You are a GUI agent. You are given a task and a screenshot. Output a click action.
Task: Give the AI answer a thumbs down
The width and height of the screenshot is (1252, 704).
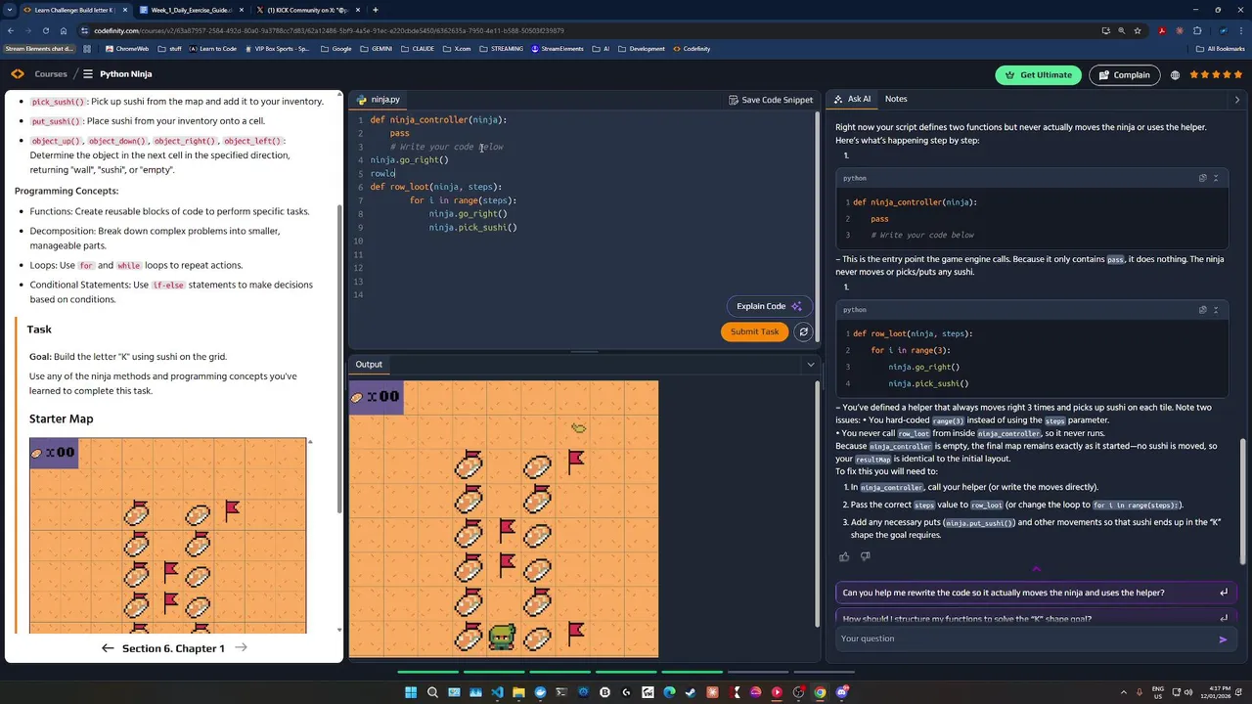pos(866,556)
